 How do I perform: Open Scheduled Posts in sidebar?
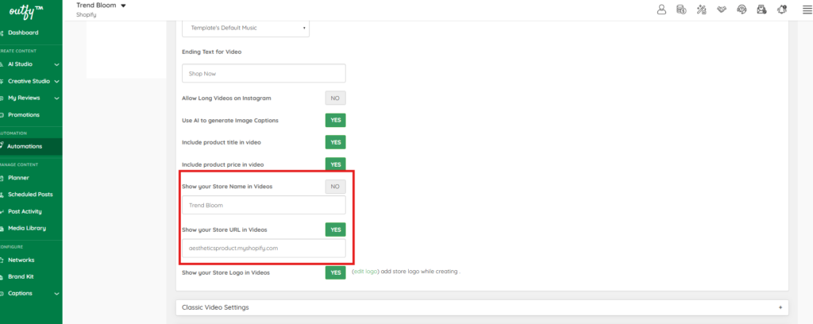(x=30, y=195)
